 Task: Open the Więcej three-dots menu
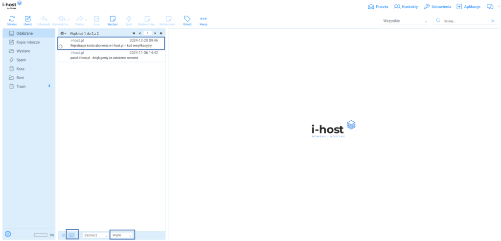[204, 19]
